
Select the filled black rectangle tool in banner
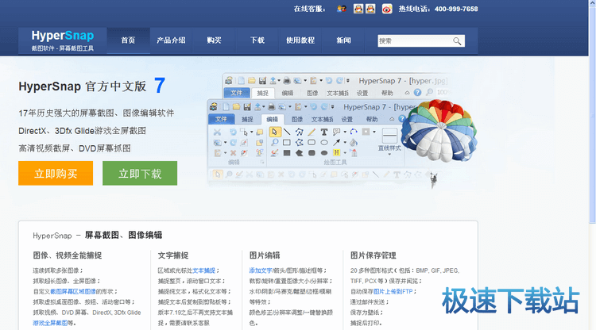click(x=287, y=153)
